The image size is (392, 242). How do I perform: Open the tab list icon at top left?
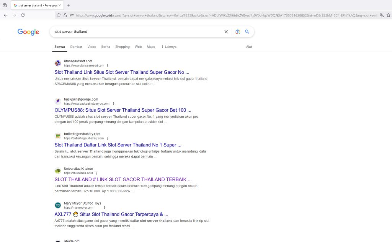5,5
